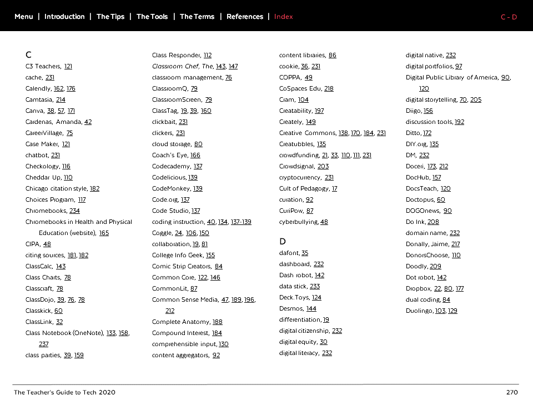Open page 231 link next to cache
This screenshot has width=533, height=400.
[x=50, y=77]
